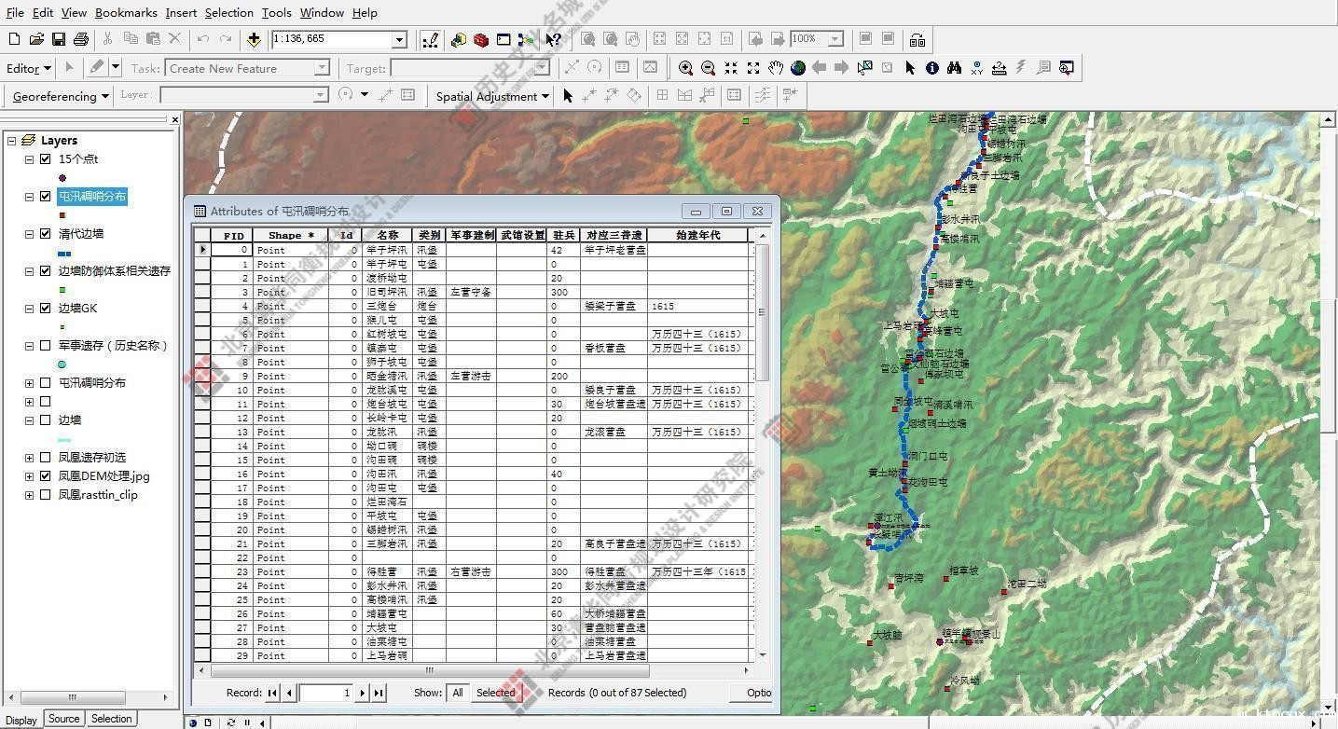The image size is (1338, 729).
Task: Select the Pan hand tool
Action: pyautogui.click(x=776, y=68)
